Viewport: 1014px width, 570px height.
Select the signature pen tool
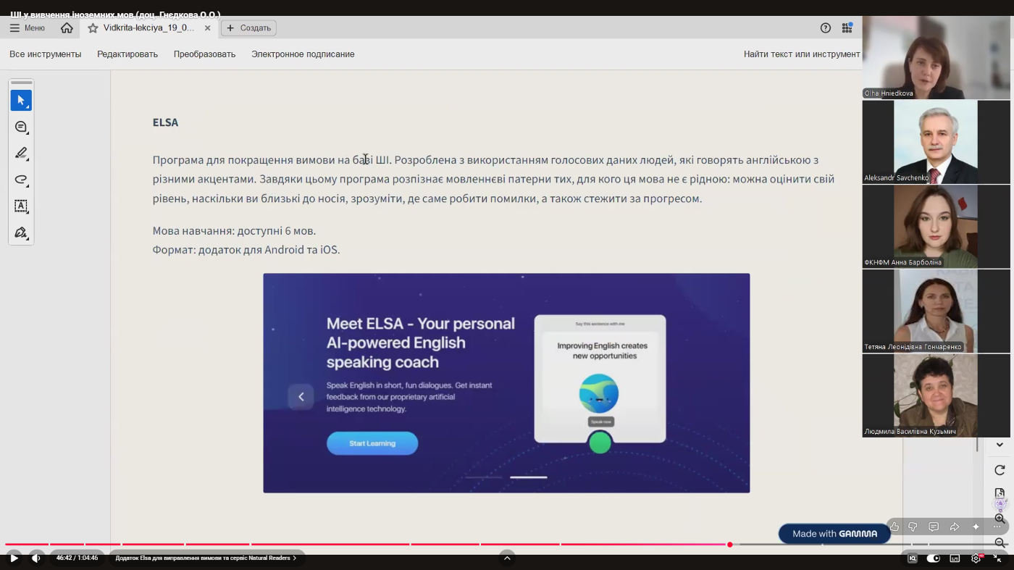[21, 232]
